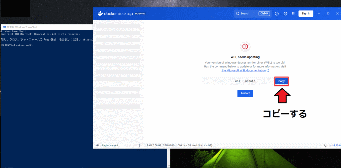
Task: Click the Engine stopped status text
Action: click(x=110, y=145)
